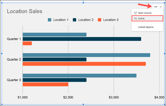Click the external-link icon beside Open source
Screen dimensions: 166x106
[x=135, y=13]
